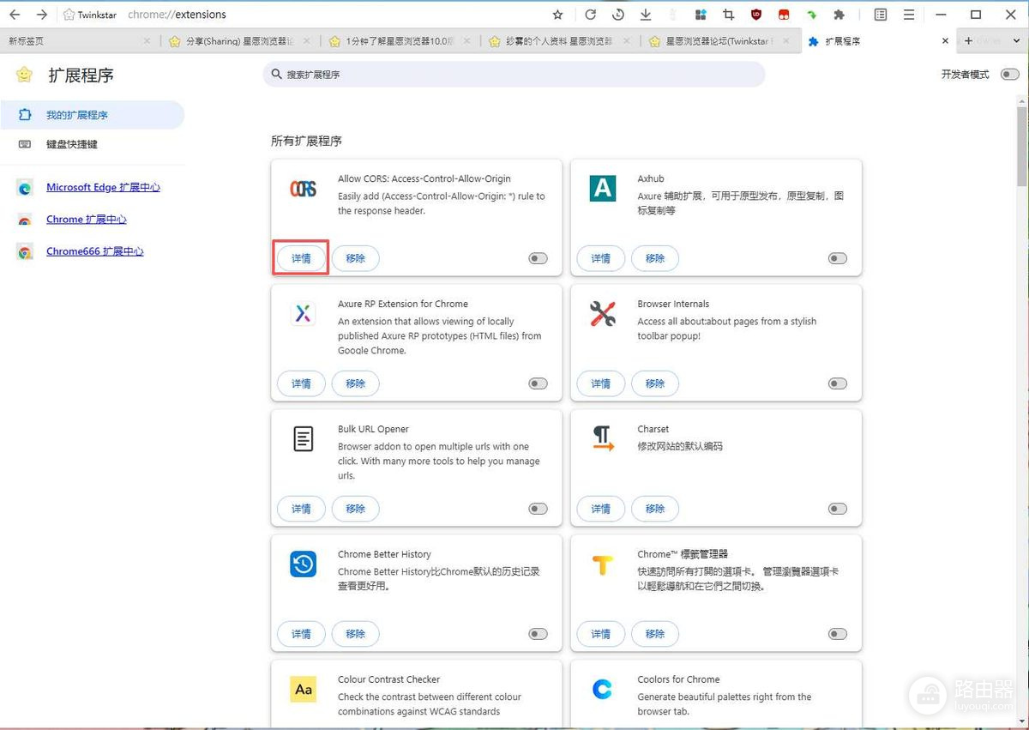Screen dimensions: 1029x730
Task: Click the Bulk URL Opener icon
Action: pos(303,439)
